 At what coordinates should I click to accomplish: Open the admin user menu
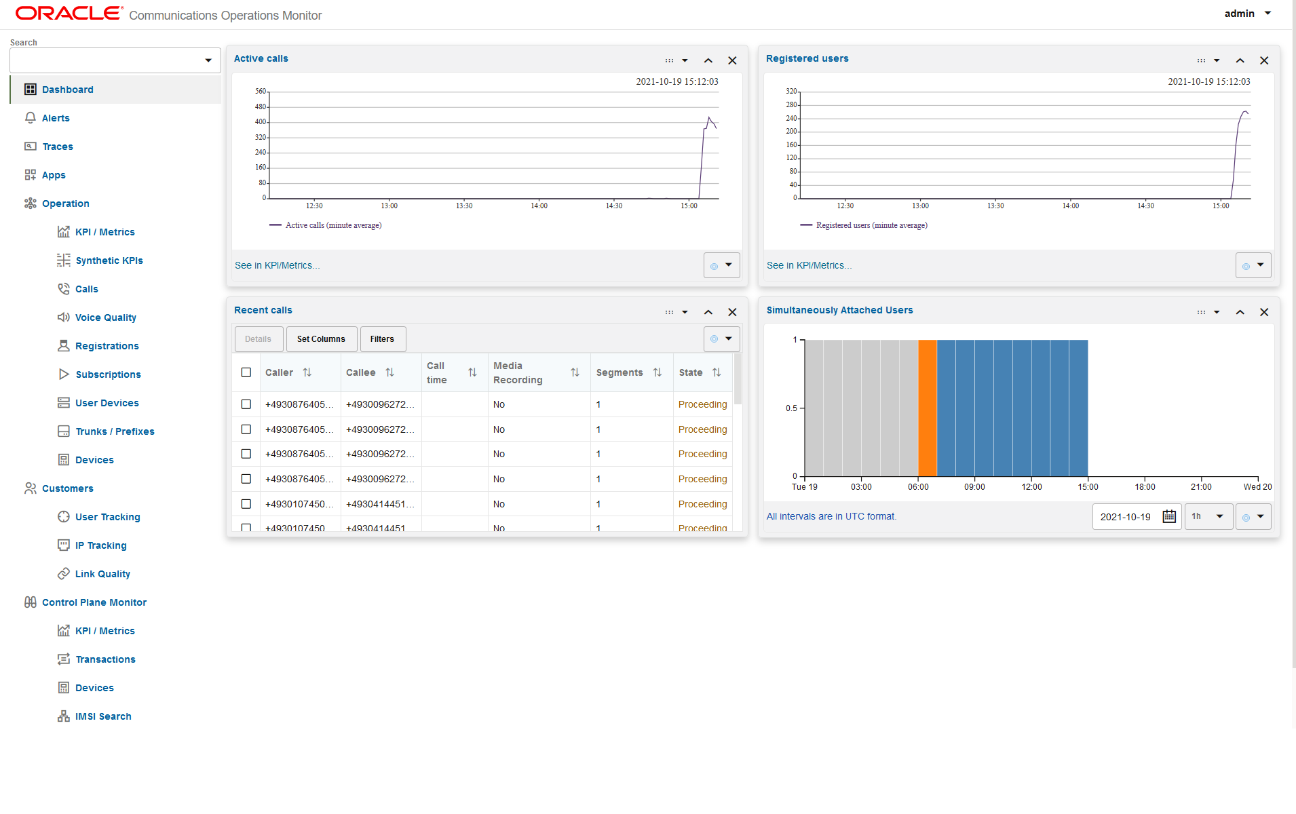[1247, 14]
